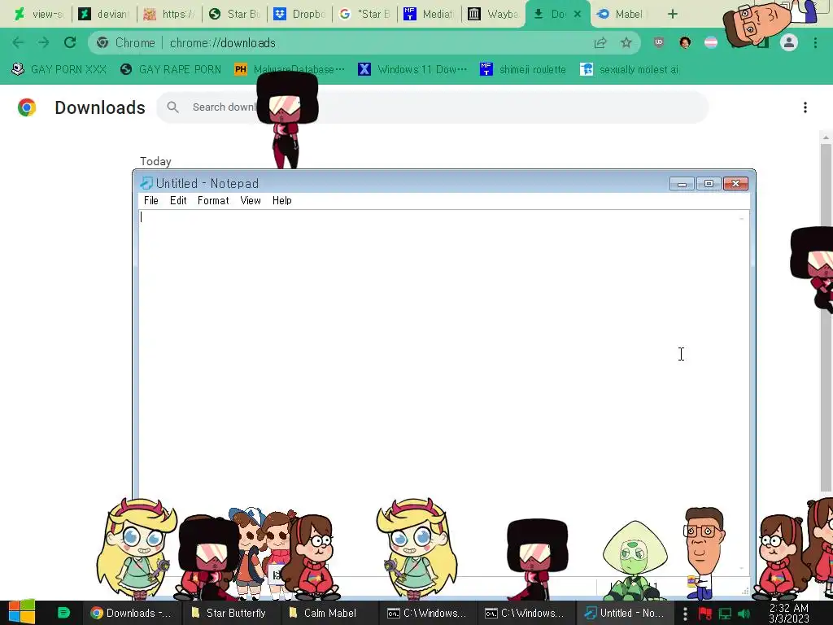Click the pink-blue striped flag extension icon
Viewport: 833px width, 625px height.
pyautogui.click(x=711, y=42)
